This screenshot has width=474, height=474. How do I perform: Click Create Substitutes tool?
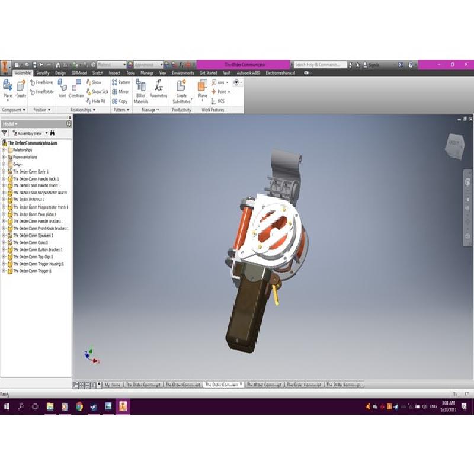[182, 91]
